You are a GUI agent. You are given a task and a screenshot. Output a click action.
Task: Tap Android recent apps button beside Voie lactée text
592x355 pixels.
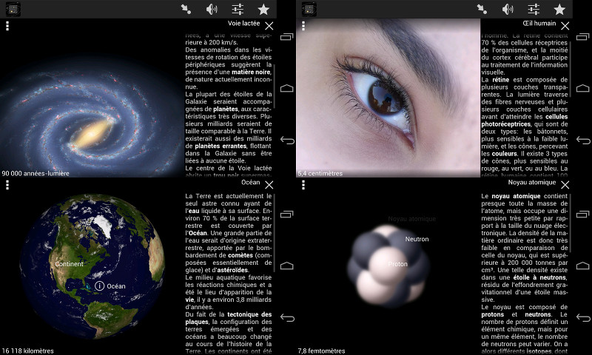pos(287,36)
